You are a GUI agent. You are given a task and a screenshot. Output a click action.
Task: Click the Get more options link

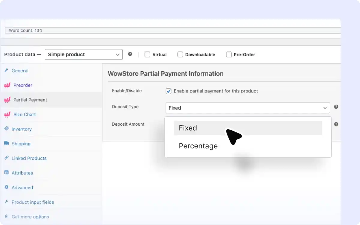[30, 217]
